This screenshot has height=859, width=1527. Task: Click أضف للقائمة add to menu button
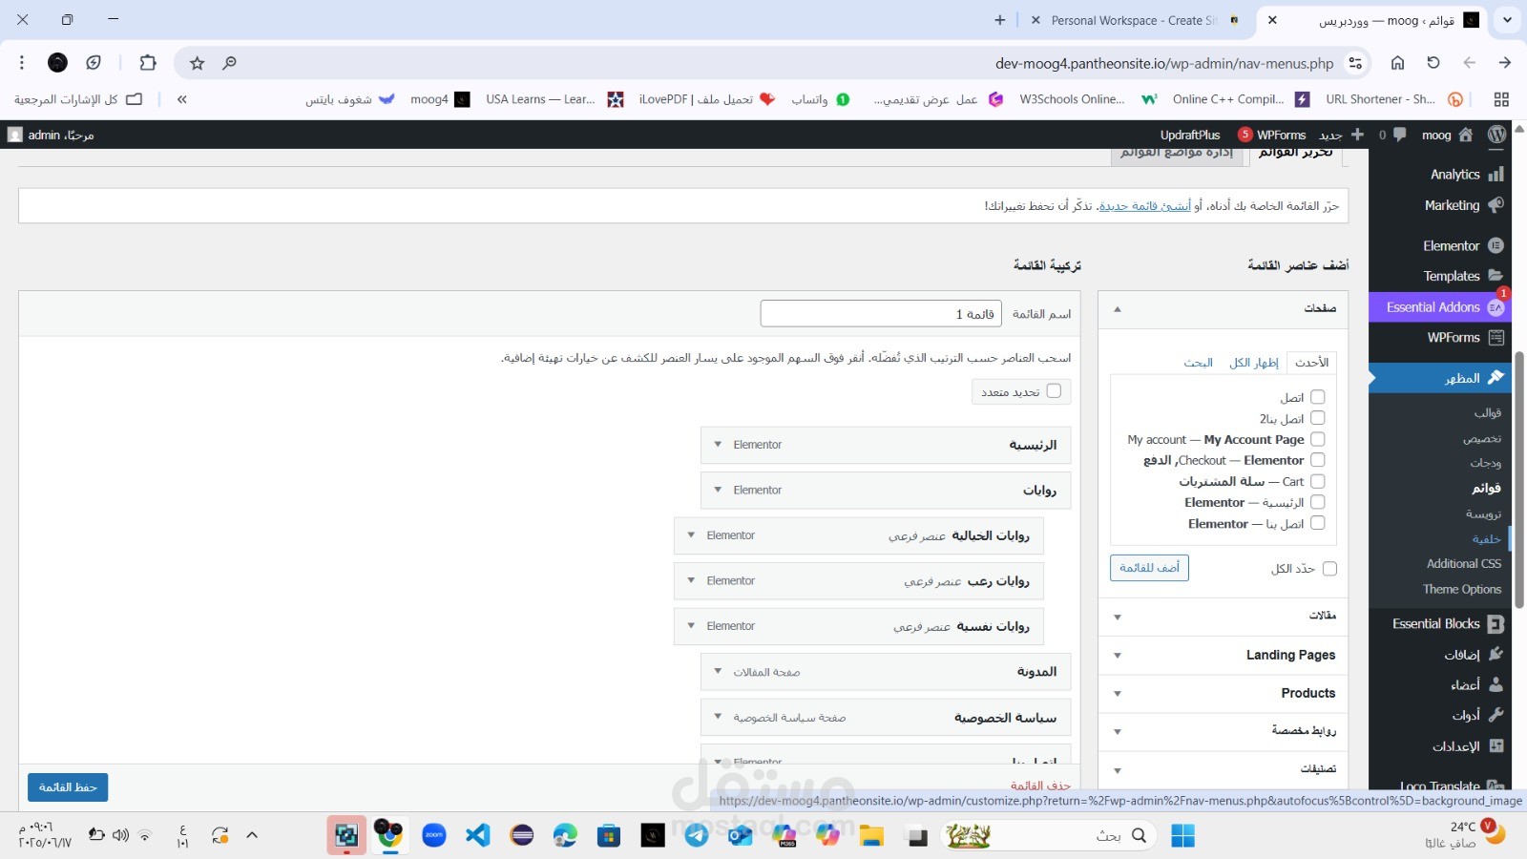[1149, 568]
